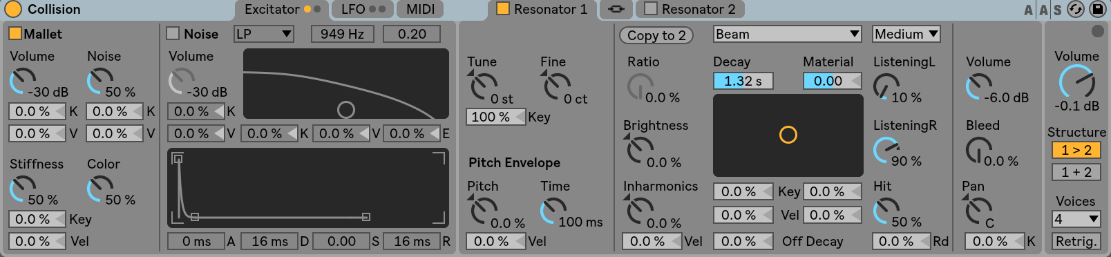The image size is (1111, 257).
Task: Click the Mallet Volume knob
Action: coord(23,81)
